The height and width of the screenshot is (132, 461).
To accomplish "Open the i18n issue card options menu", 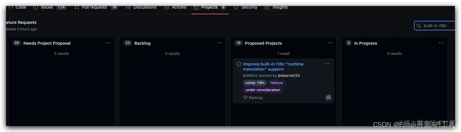I will pyautogui.click(x=326, y=64).
